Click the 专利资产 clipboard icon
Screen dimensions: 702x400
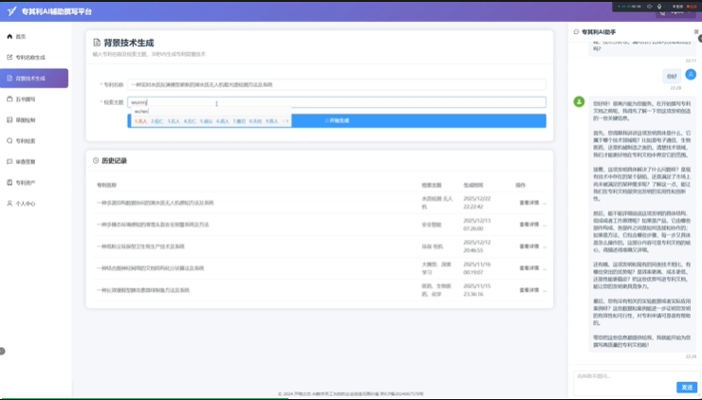(x=9, y=182)
